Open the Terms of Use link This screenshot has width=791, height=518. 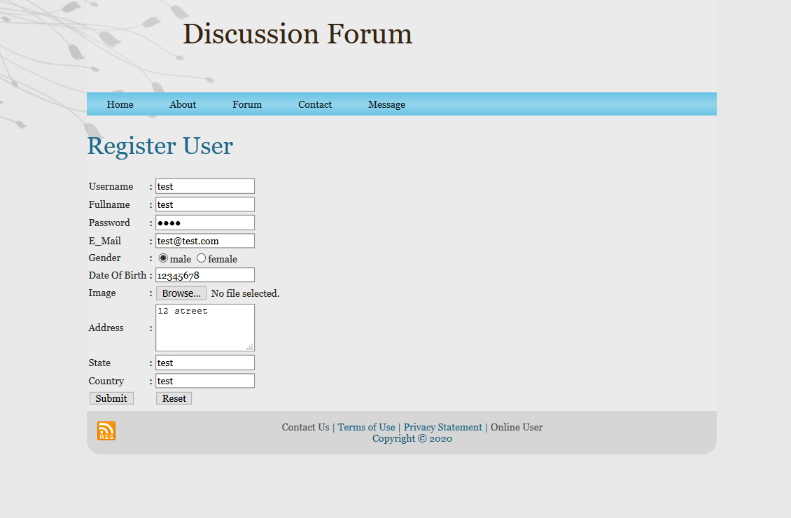[x=366, y=427]
